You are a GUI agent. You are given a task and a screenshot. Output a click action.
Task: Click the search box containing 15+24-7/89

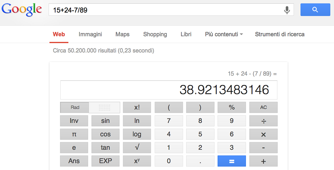pyautogui.click(x=164, y=10)
